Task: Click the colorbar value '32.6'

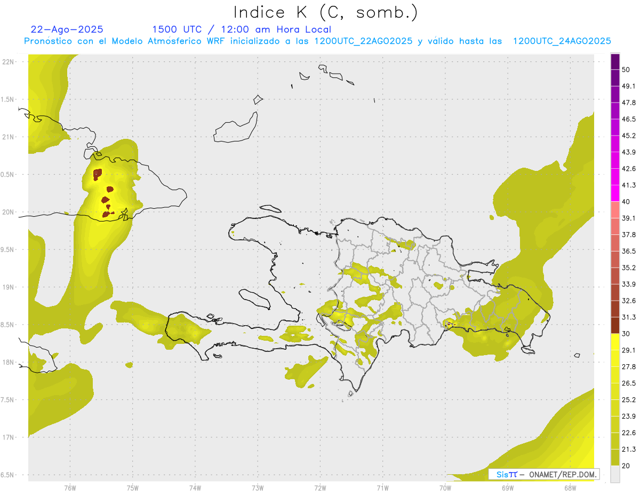Action: point(629,301)
